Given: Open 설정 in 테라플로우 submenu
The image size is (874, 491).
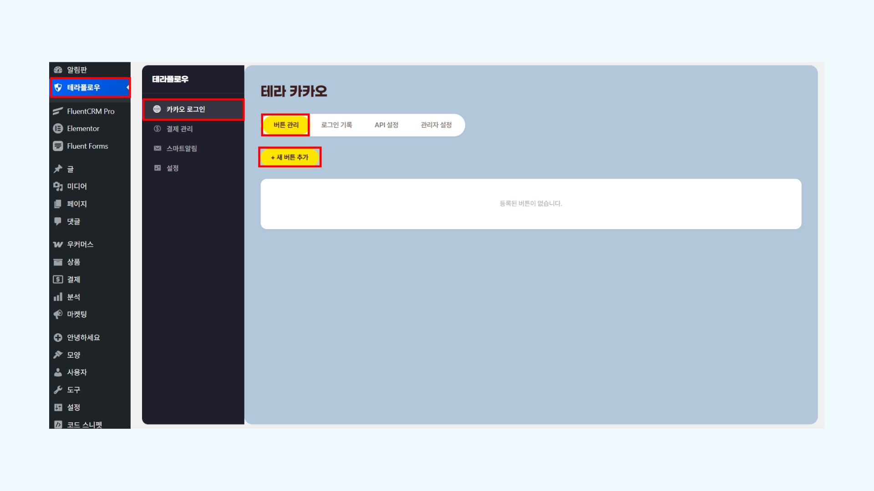Looking at the screenshot, I should tap(172, 168).
